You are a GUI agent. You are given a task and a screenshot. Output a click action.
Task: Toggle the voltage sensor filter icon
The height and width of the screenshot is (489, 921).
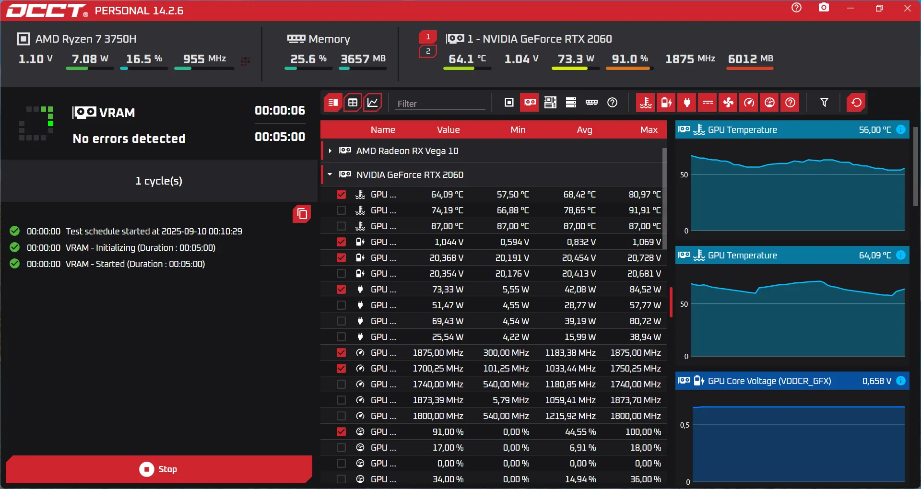click(x=666, y=103)
